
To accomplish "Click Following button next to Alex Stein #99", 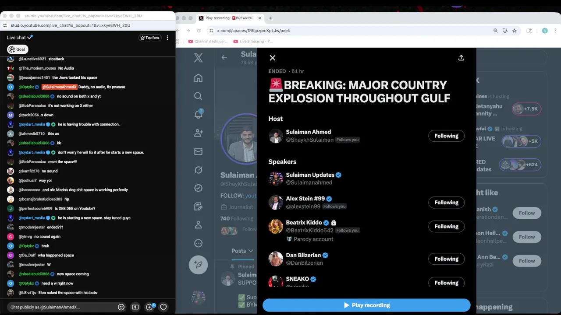I will pos(446,203).
